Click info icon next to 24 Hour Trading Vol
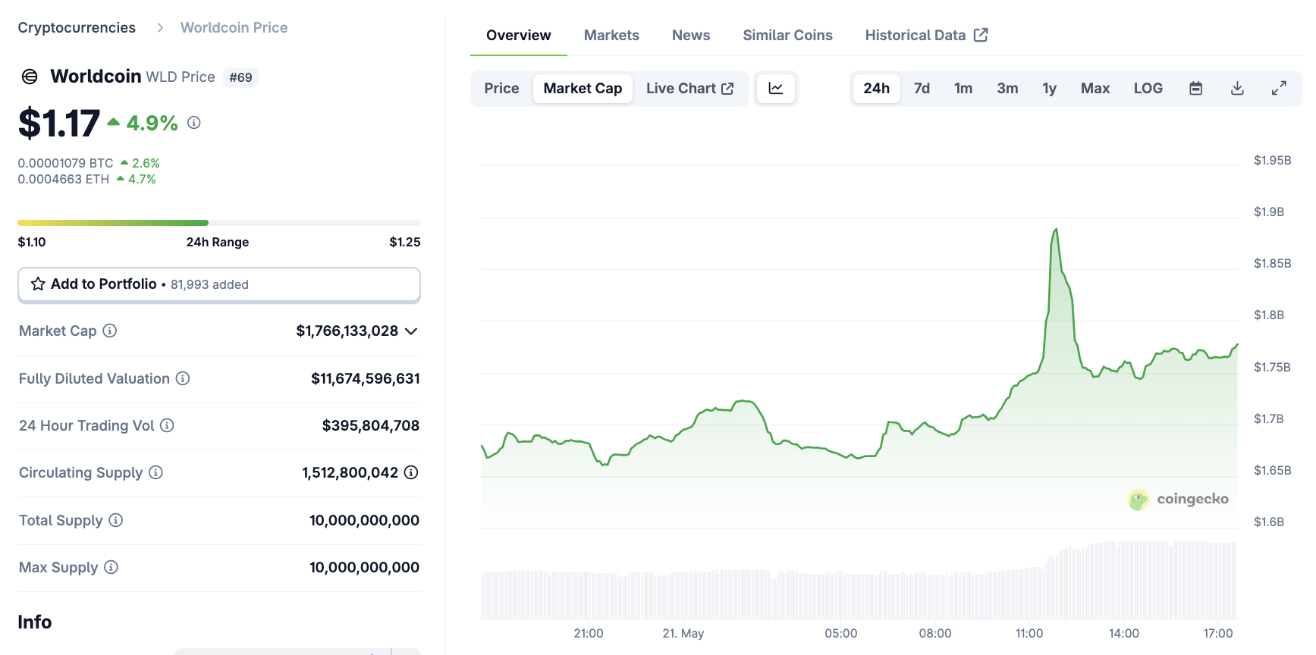 pos(167,425)
